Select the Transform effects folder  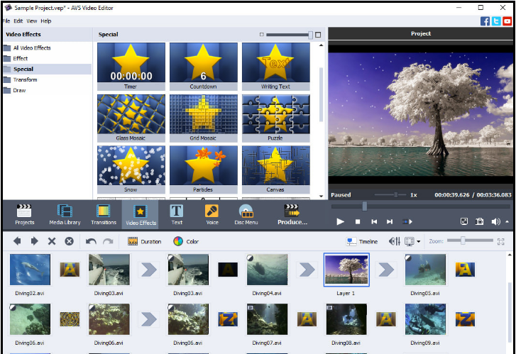click(x=25, y=79)
